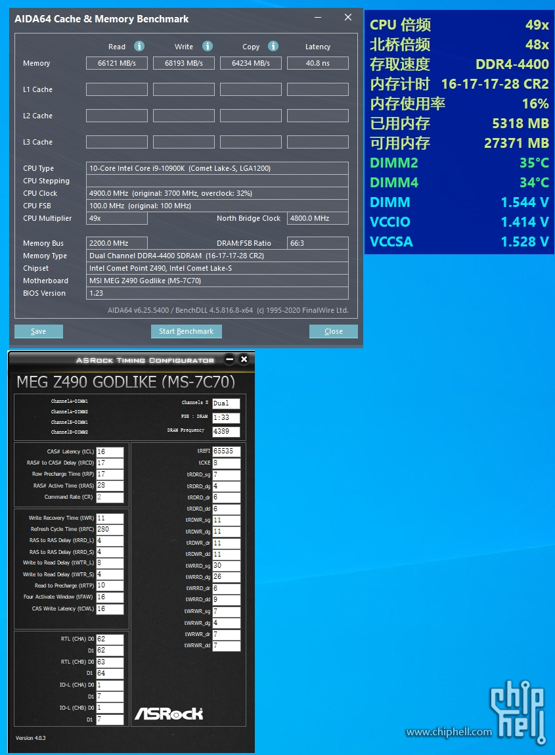Image resolution: width=555 pixels, height=755 pixels.
Task: Click the IO-L (CHA) D0 field
Action: coord(110,685)
